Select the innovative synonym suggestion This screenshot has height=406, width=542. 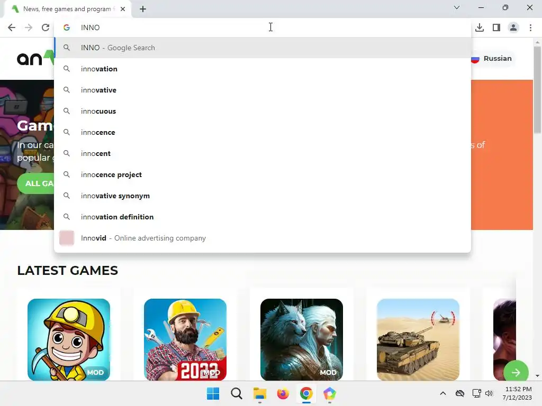point(263,196)
